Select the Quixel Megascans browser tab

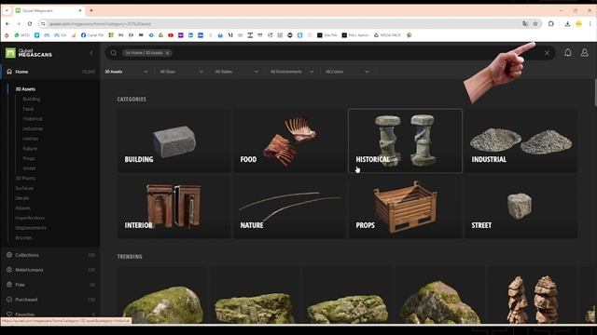pyautogui.click(x=49, y=10)
